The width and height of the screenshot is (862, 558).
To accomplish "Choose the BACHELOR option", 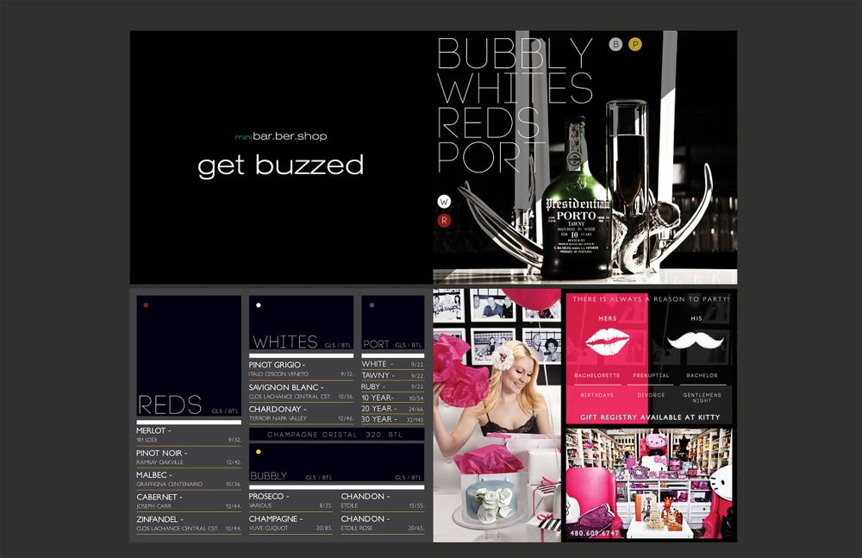I will tap(702, 375).
